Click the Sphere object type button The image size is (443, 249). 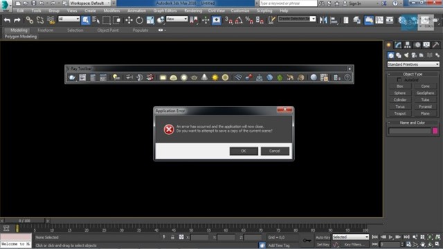click(x=400, y=93)
